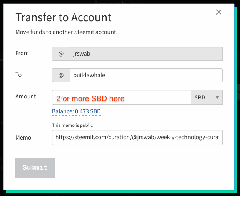The image size is (241, 197).
Task: Click the To label
Action: (x=18, y=75)
